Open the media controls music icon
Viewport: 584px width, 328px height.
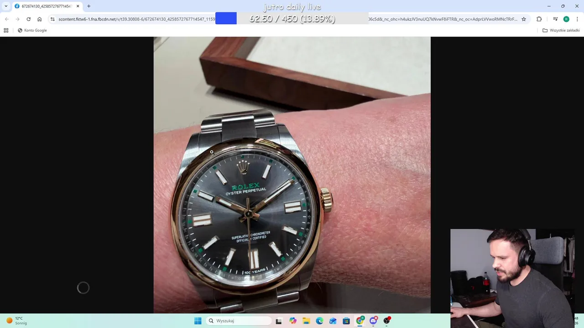(555, 19)
